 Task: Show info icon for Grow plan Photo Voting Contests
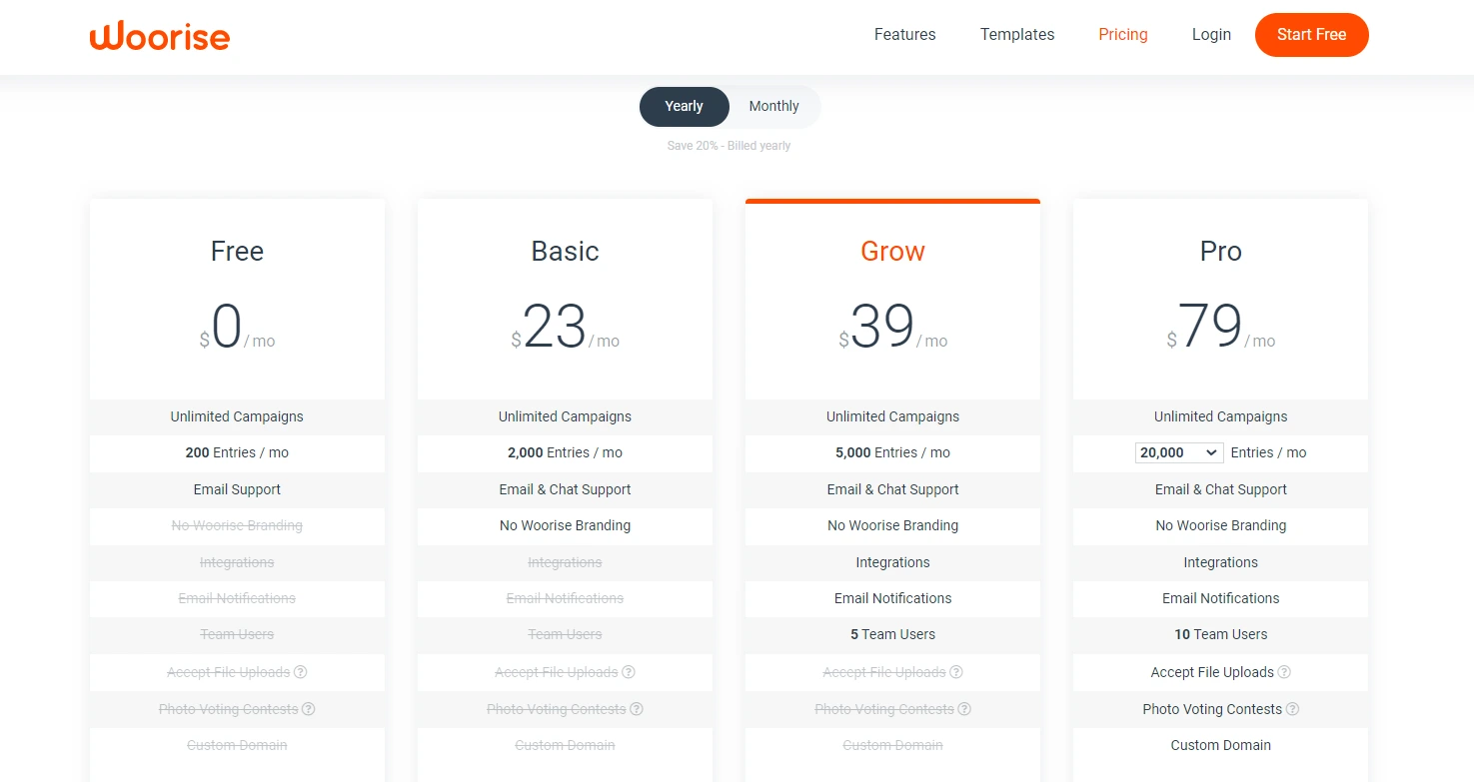964,709
